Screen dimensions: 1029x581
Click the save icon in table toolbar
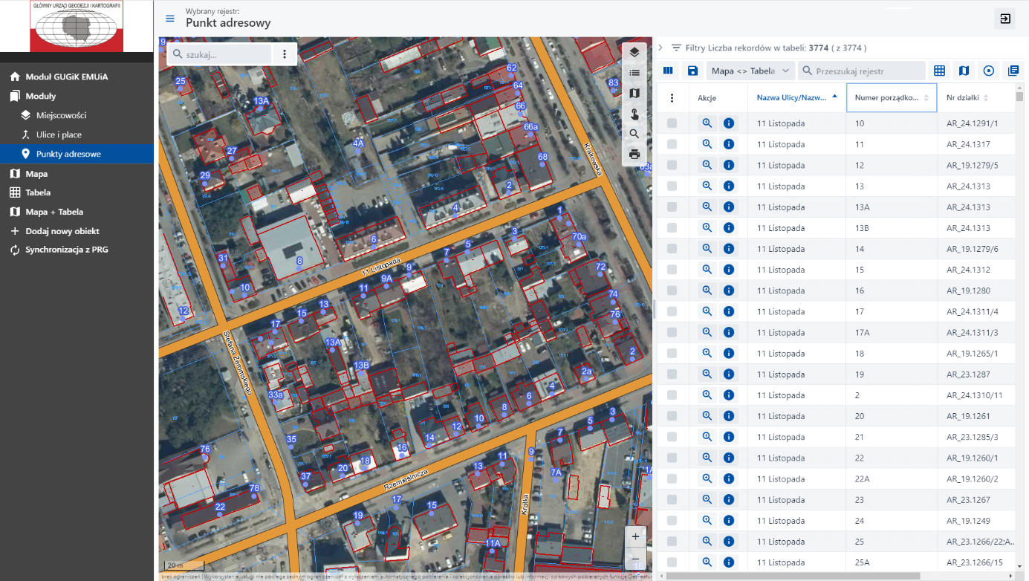point(692,71)
